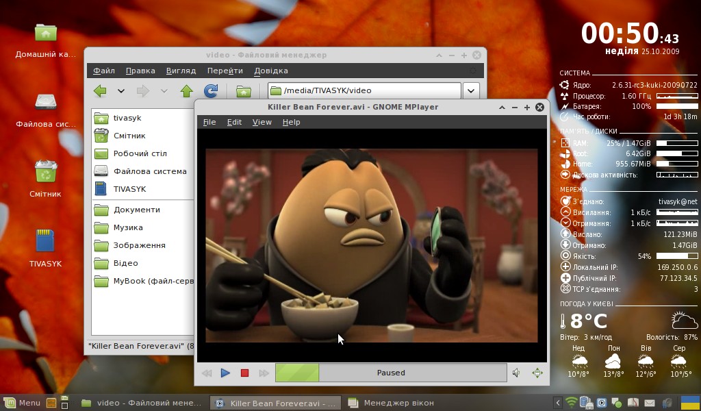
Task: Expand the system tray arrow
Action: click(x=557, y=403)
